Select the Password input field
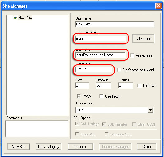Image resolution: width=164 pixels, height=157 pixels. point(94,70)
